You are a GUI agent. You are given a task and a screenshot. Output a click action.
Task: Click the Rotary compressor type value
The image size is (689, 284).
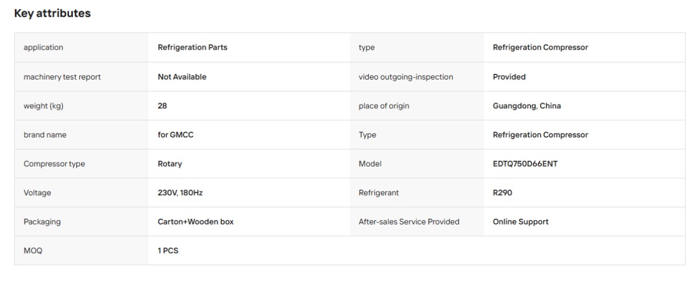[170, 164]
